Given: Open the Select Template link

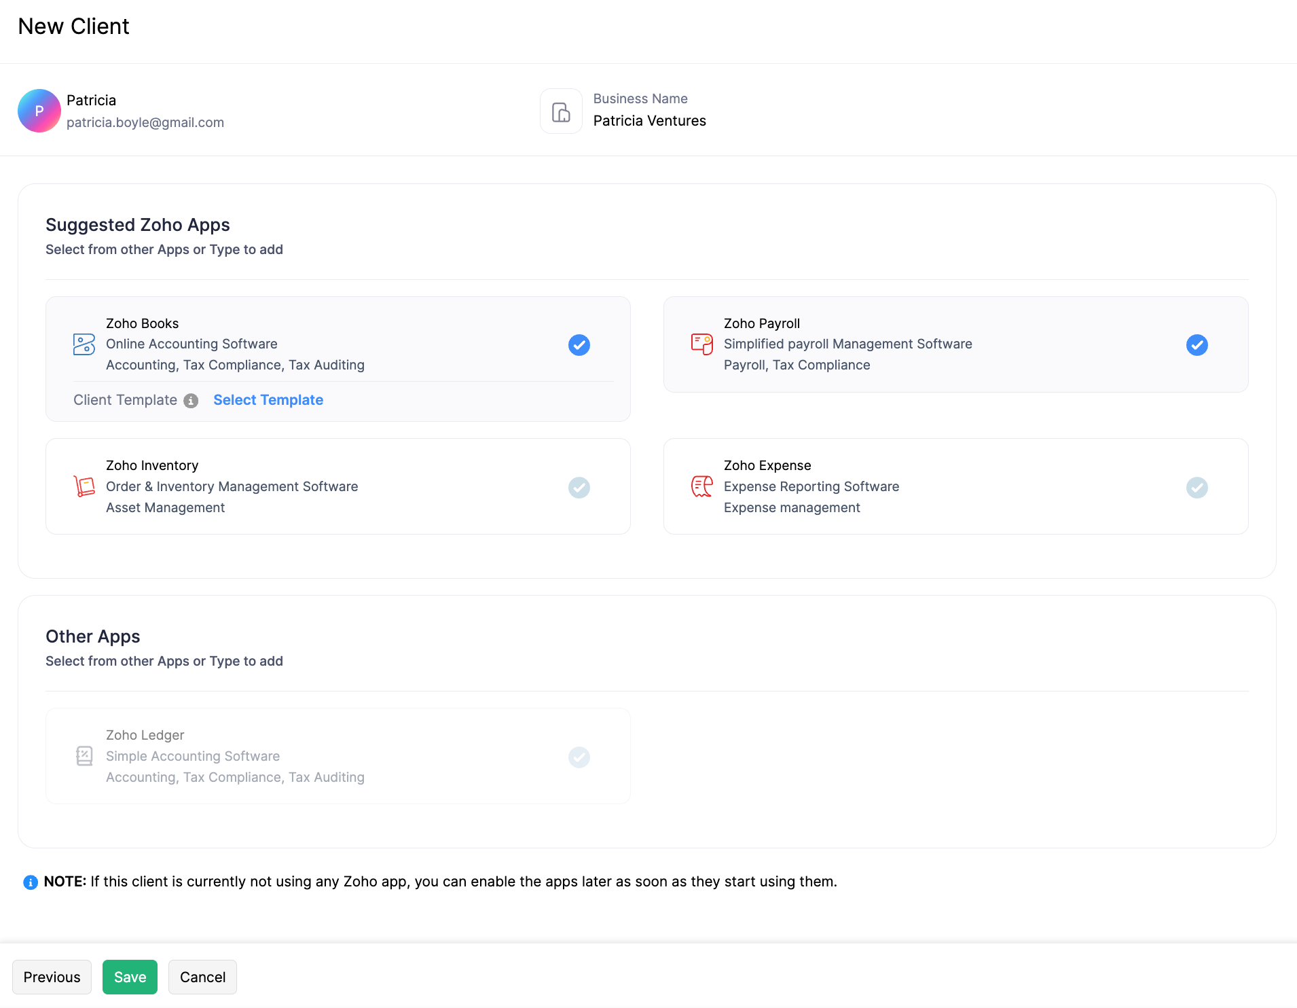Looking at the screenshot, I should [268, 400].
